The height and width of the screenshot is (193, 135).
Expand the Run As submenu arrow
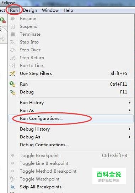[129, 110]
